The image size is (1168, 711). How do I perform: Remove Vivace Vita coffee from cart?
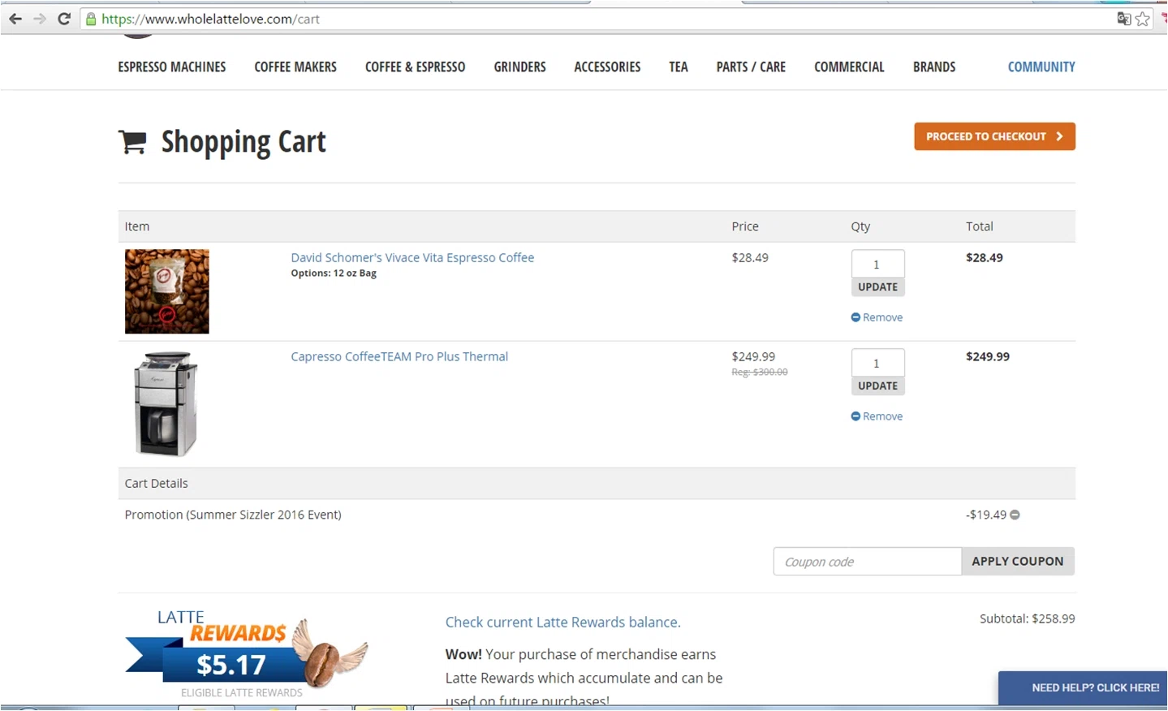pos(877,317)
